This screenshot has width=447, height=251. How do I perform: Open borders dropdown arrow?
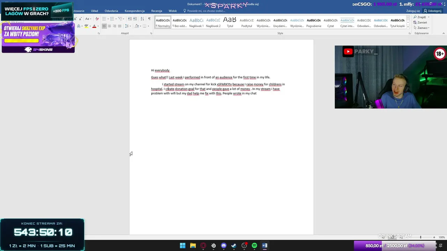(x=148, y=26)
